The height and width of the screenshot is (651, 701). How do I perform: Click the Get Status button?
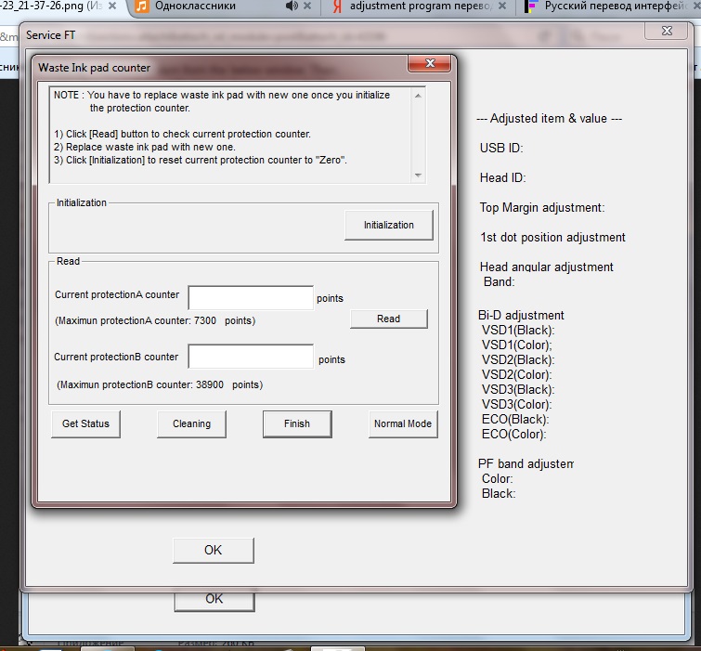click(85, 423)
